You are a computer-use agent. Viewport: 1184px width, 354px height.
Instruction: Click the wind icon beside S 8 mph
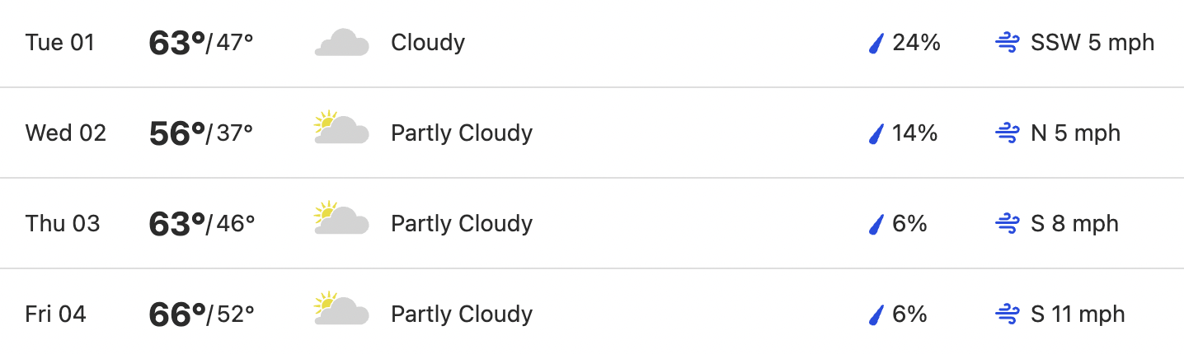tap(1007, 224)
